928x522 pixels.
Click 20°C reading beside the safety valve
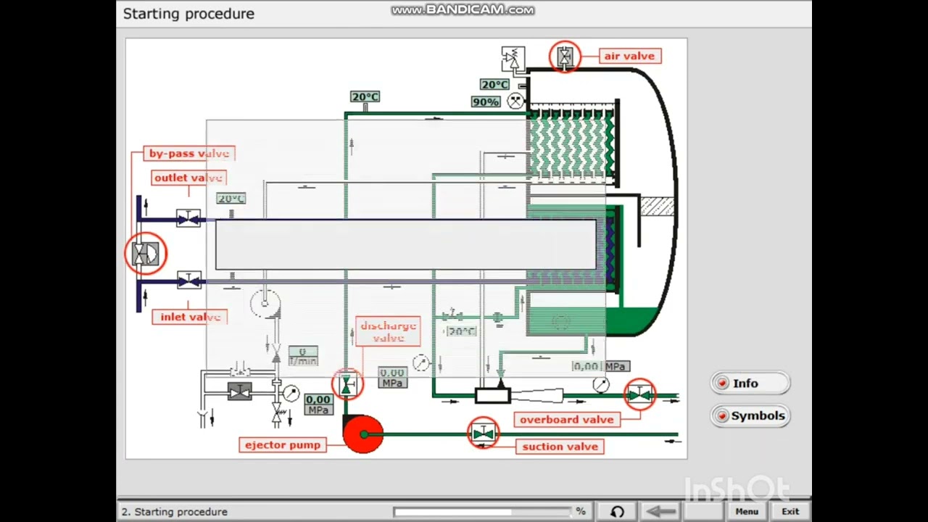point(494,85)
